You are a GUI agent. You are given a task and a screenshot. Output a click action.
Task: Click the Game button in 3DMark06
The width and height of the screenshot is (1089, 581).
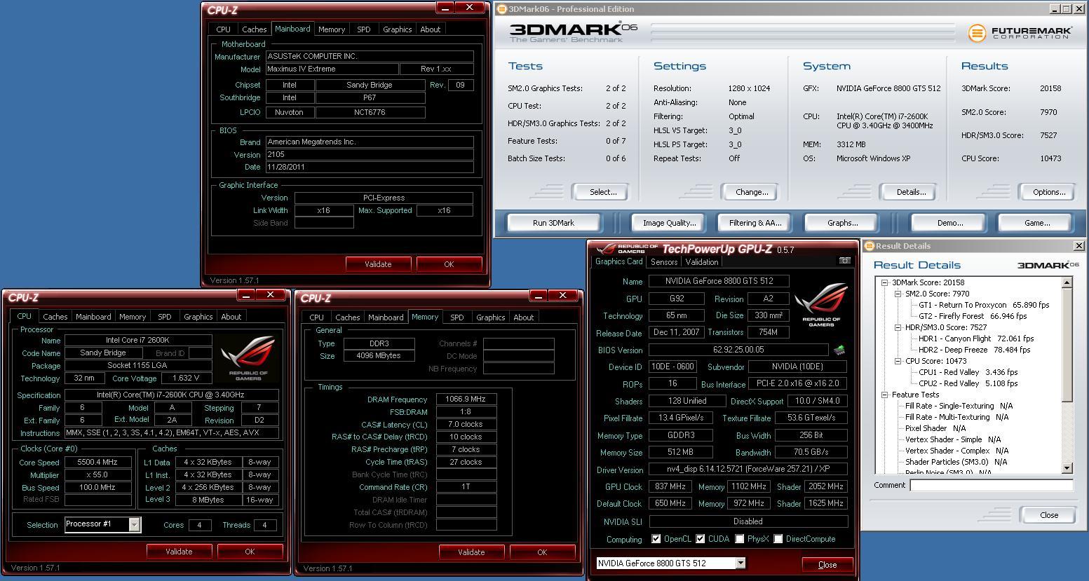[1036, 223]
